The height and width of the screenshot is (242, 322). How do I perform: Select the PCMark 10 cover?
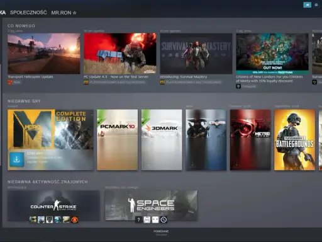(118, 140)
